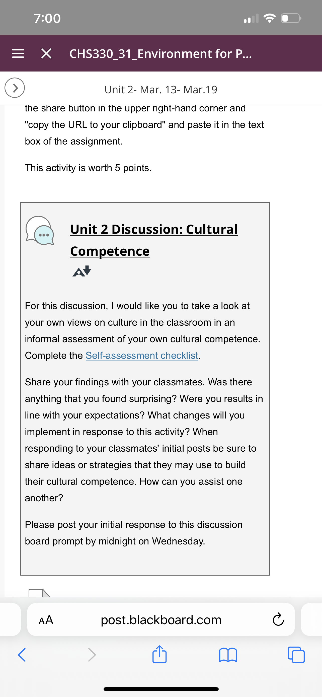
Task: Show all open Safari tabs
Action: (x=296, y=655)
